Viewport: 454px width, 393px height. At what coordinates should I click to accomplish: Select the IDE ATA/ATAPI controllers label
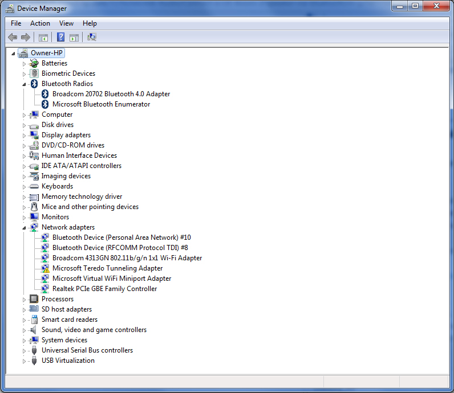pyautogui.click(x=82, y=166)
